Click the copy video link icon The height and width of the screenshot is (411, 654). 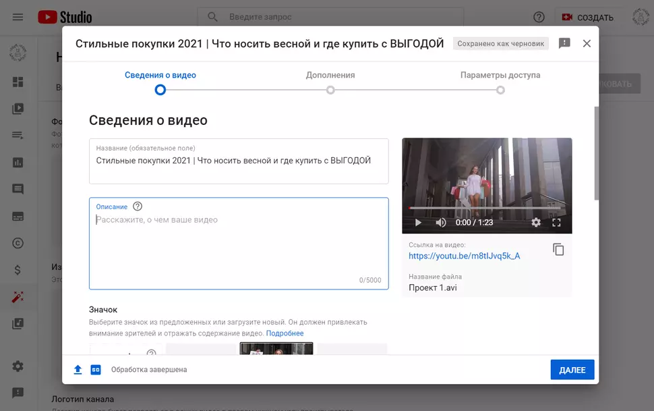pos(558,250)
